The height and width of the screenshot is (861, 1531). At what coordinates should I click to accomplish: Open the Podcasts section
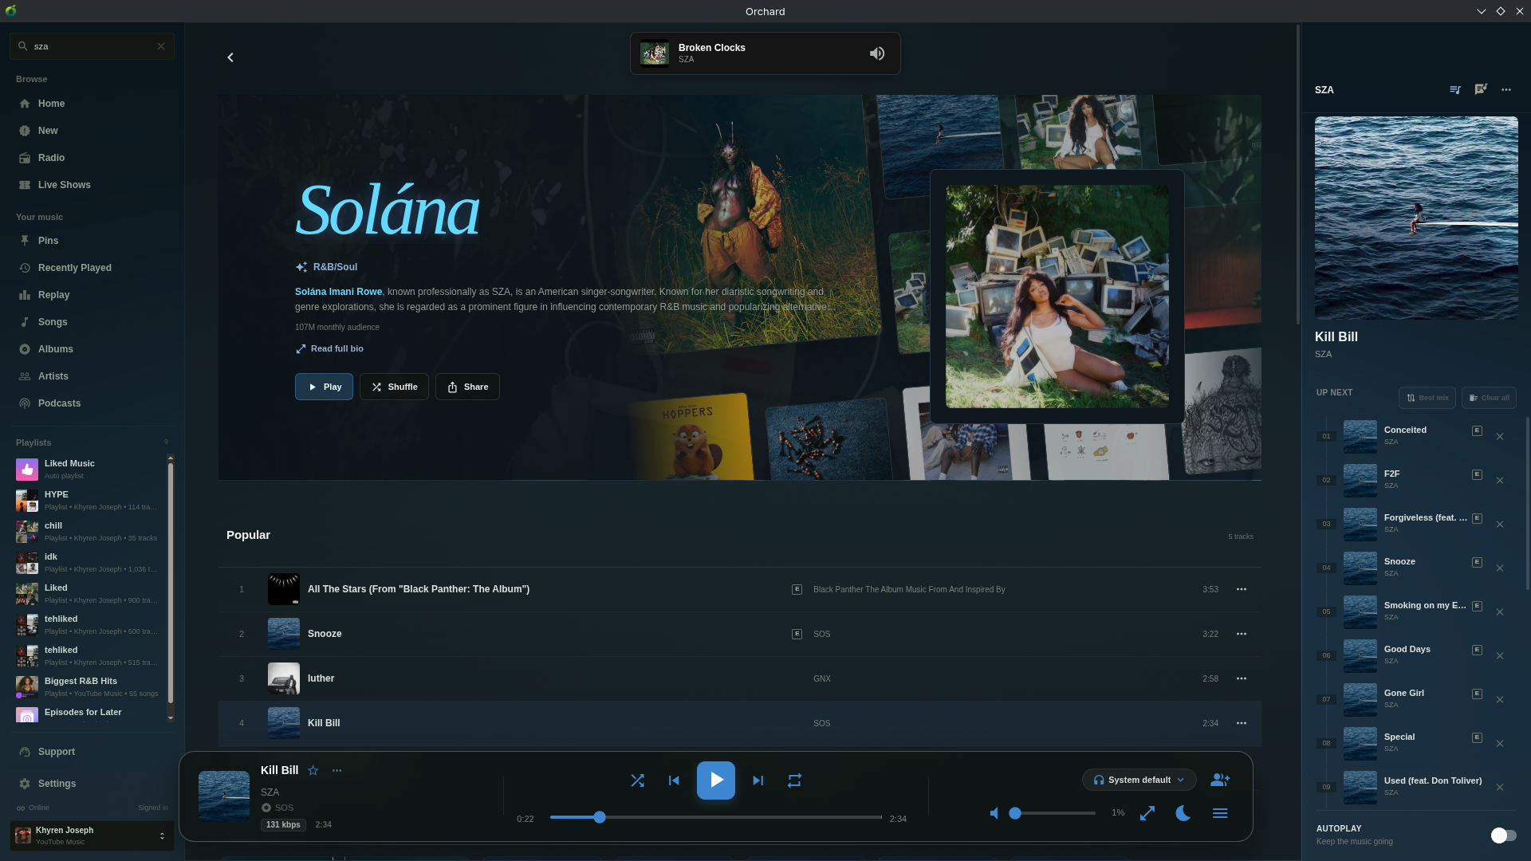click(92, 403)
